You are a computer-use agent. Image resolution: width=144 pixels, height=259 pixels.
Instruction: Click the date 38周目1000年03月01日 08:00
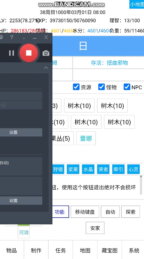pyautogui.click(x=73, y=12)
